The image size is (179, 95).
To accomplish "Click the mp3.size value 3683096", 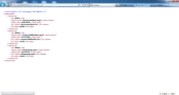I will [26, 23].
